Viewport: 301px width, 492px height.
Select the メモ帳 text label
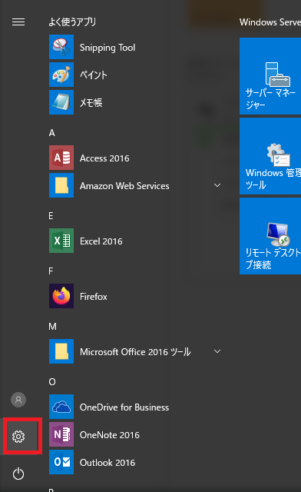(91, 102)
